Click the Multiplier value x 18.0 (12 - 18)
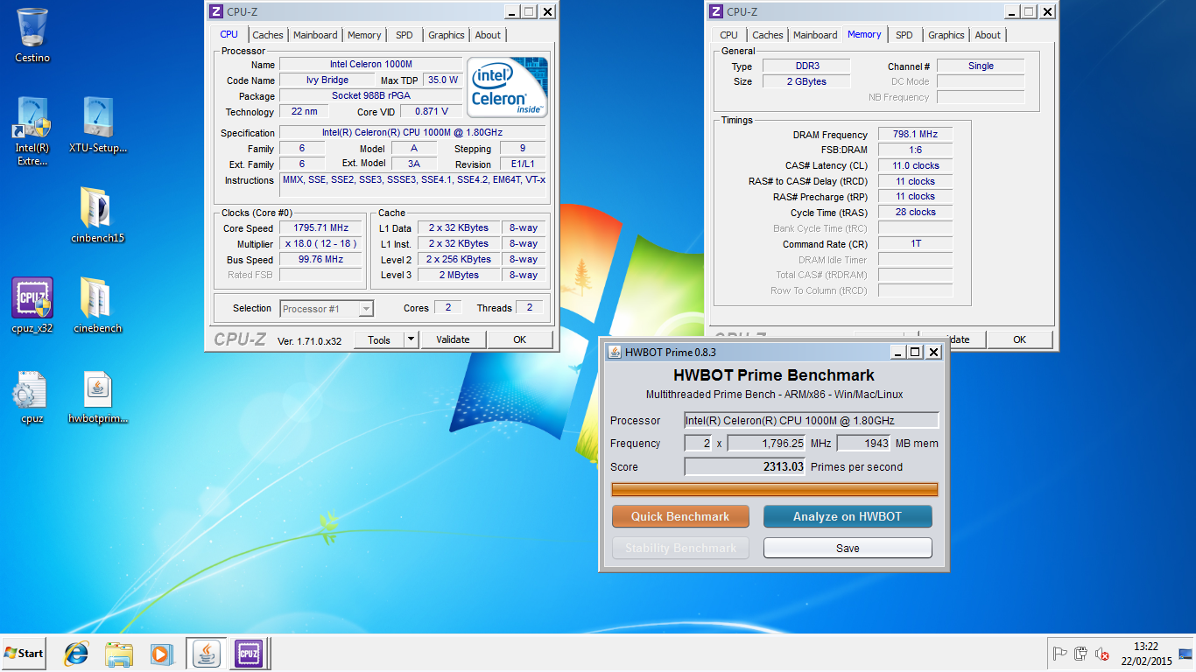This screenshot has width=1196, height=672. pyautogui.click(x=321, y=243)
